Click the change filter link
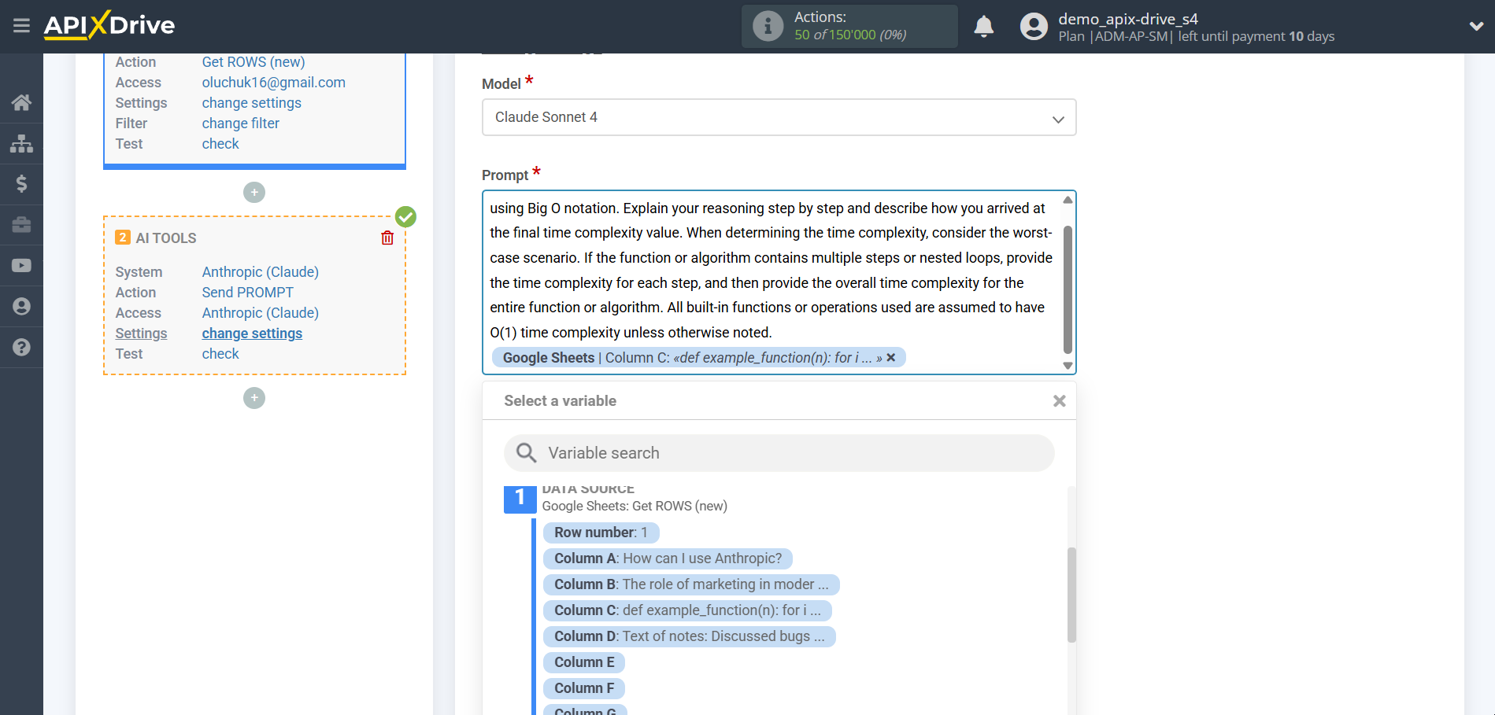The height and width of the screenshot is (715, 1495). point(240,123)
